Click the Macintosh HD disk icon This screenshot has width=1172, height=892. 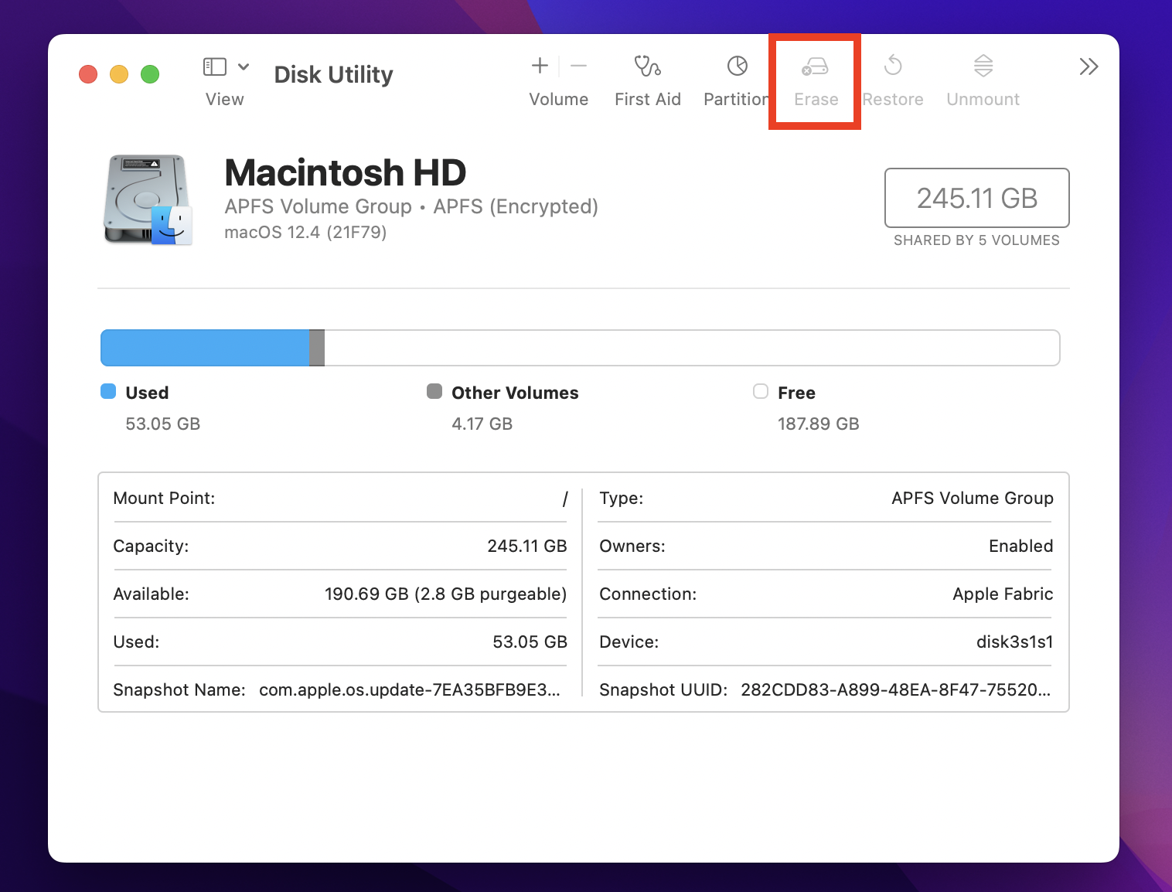[x=148, y=200]
